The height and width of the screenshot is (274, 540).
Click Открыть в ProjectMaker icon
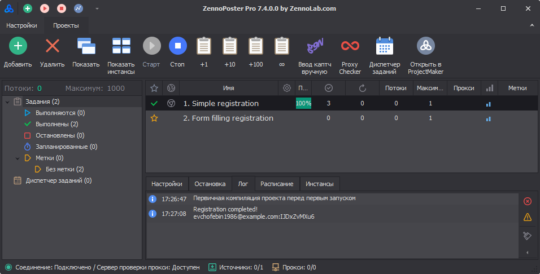(425, 46)
